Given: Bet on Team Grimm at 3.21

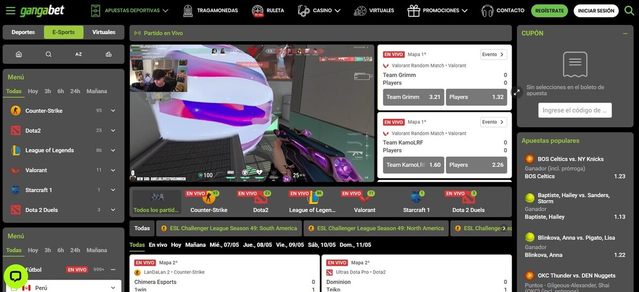Looking at the screenshot, I should pos(413,97).
